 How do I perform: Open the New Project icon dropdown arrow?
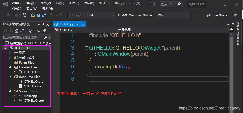click(x=29, y=15)
